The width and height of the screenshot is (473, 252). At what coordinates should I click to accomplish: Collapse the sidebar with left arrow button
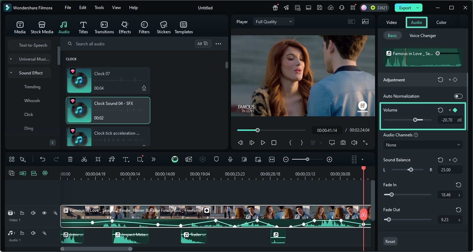point(52,143)
